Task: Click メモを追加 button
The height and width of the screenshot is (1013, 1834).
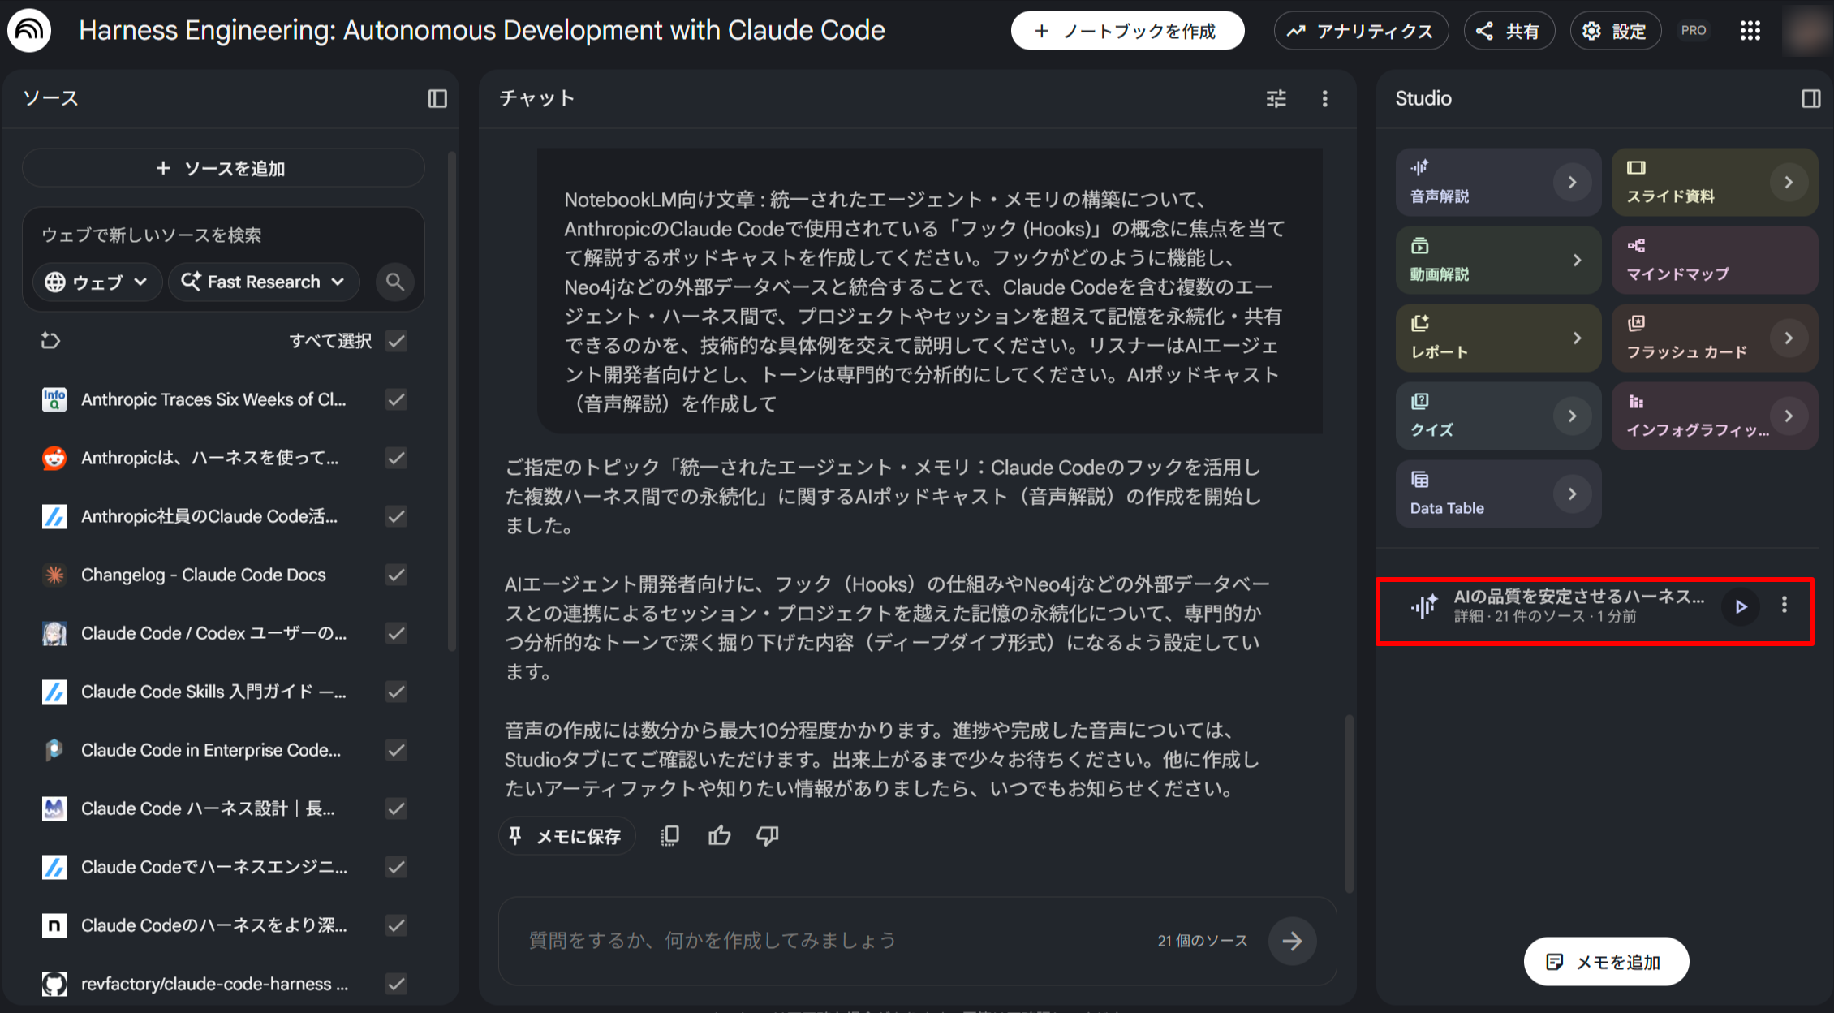Action: pos(1606,962)
